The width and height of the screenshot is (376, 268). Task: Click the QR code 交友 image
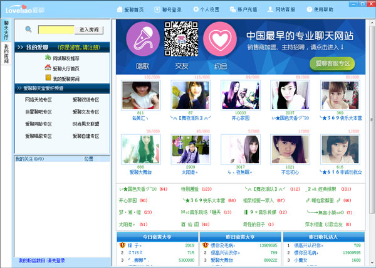pos(181,39)
